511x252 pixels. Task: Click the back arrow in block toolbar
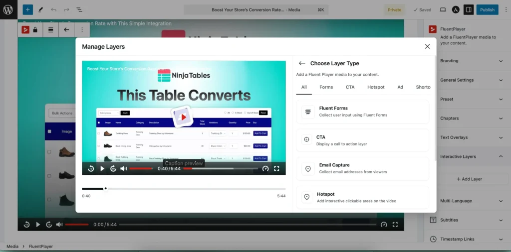click(66, 29)
